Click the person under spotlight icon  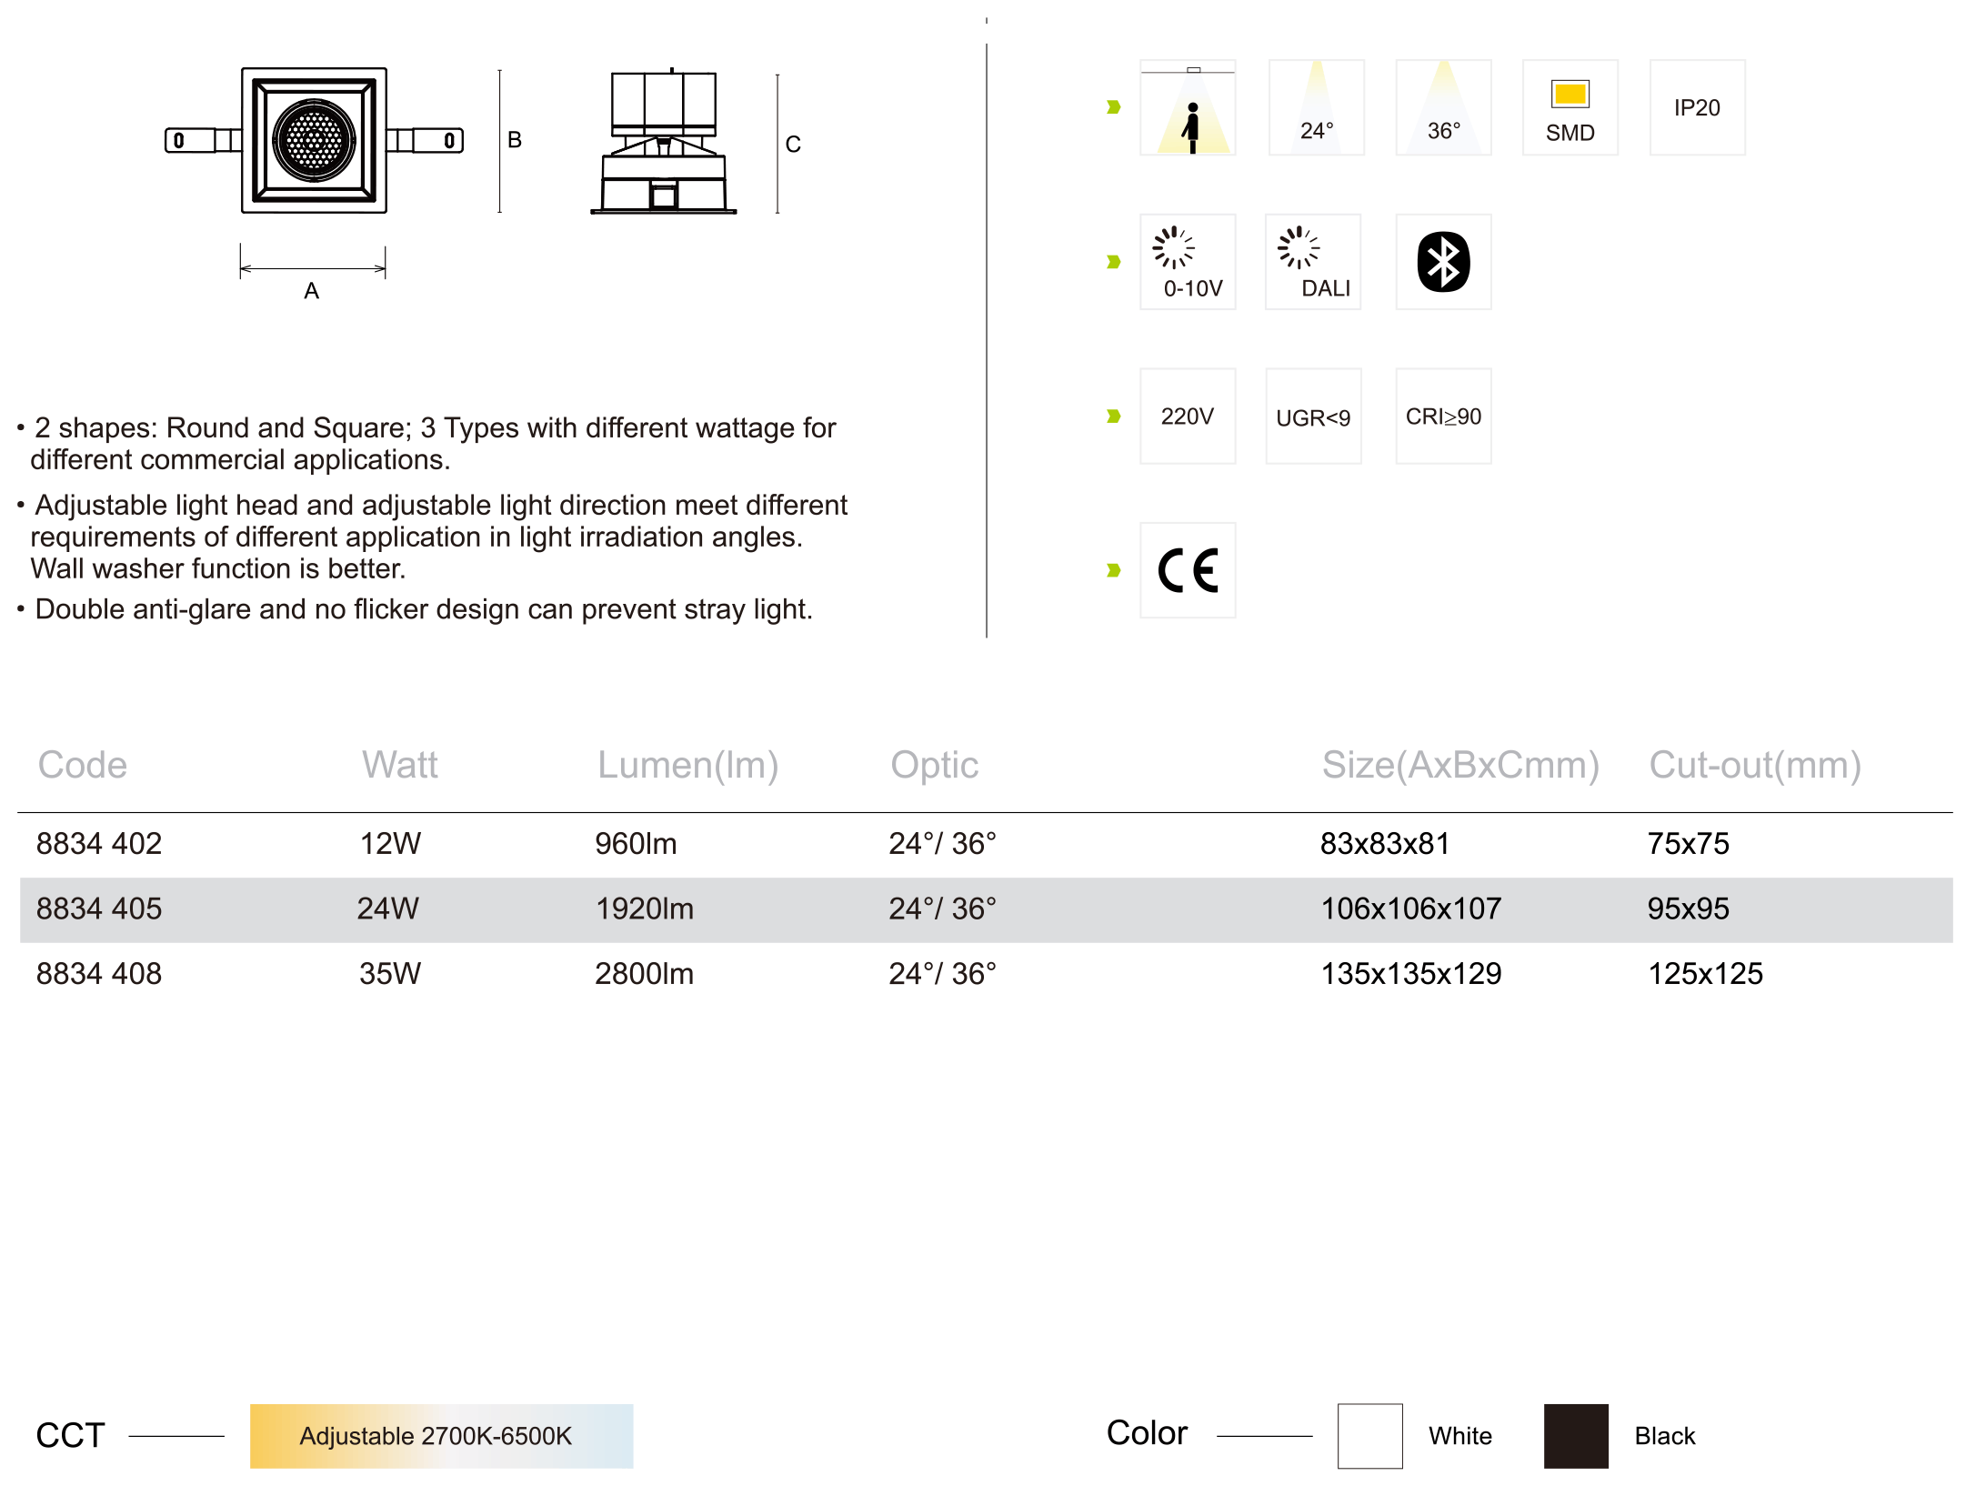coord(1188,108)
